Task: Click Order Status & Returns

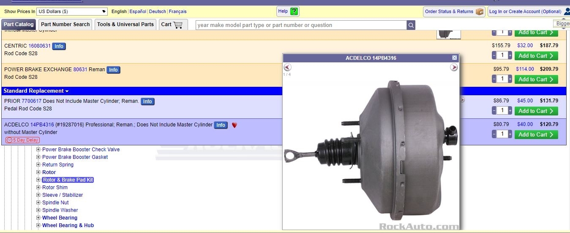Action: click(x=454, y=11)
